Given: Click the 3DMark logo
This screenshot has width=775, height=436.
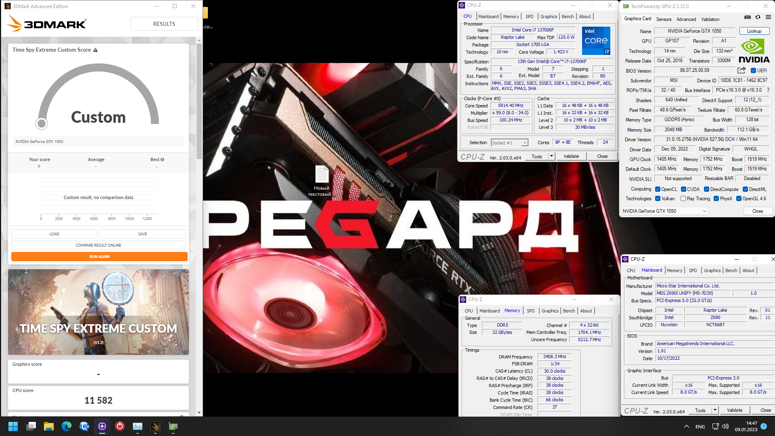Looking at the screenshot, I should (46, 24).
